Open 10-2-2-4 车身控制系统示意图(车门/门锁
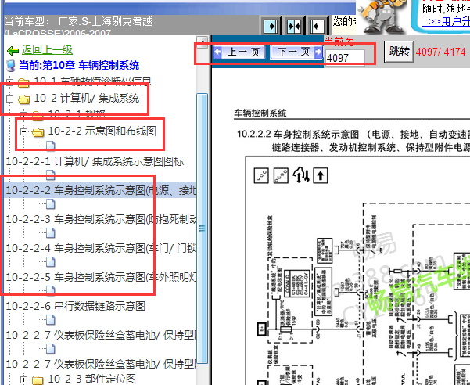470x385 pixels. pos(101,248)
